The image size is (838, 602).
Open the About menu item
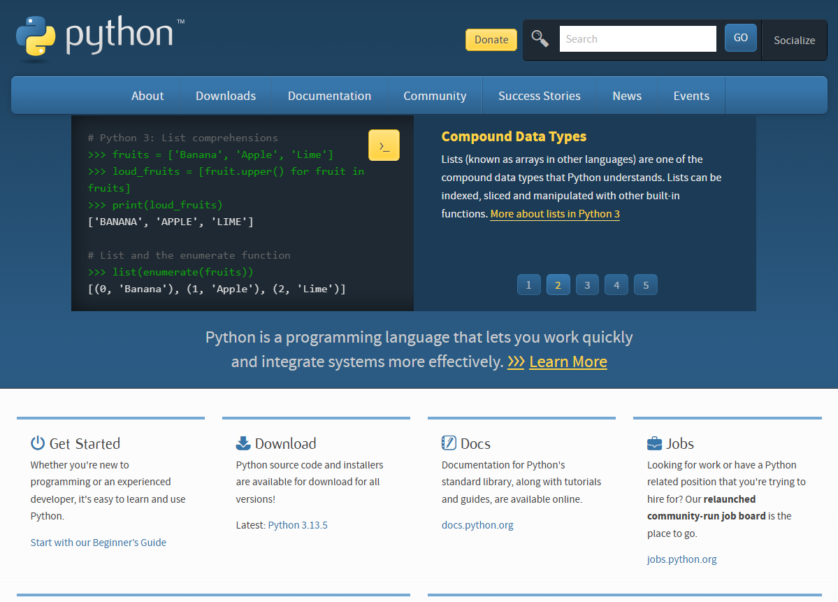147,95
